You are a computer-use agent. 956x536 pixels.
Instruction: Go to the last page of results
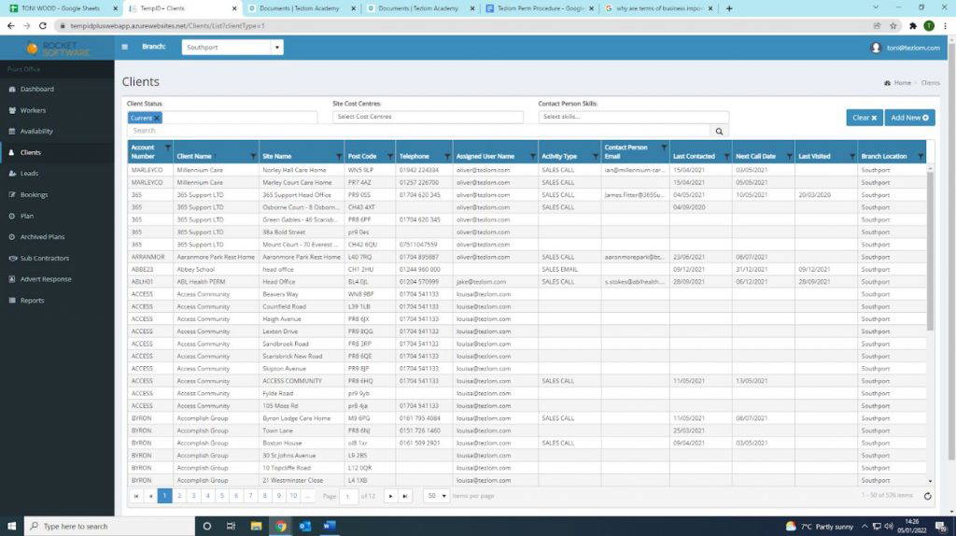[x=405, y=496]
